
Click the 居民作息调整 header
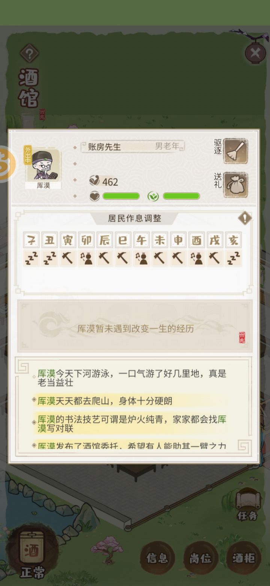[135, 218]
